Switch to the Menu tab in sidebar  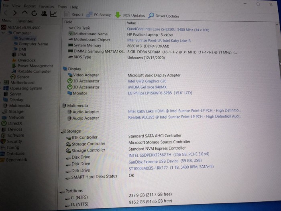pyautogui.click(x=6, y=20)
